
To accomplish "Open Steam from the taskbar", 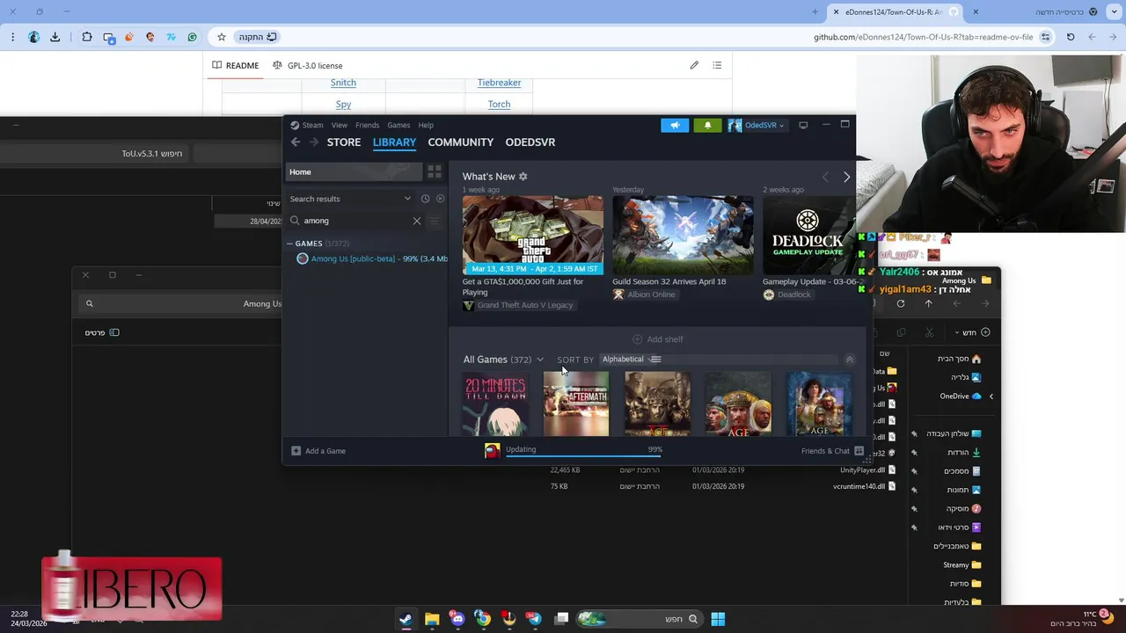I will [x=406, y=619].
